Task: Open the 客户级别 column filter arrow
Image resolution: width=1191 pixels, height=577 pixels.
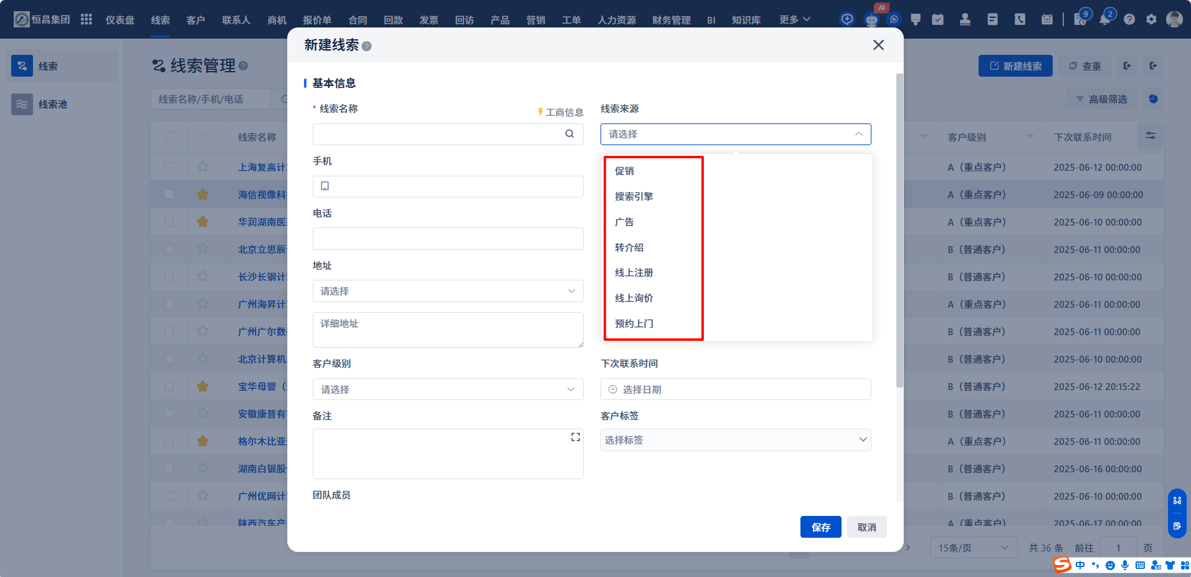Action: point(1030,137)
